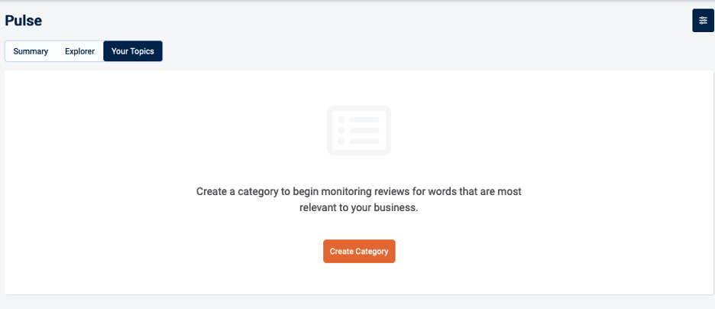715x309 pixels.
Task: Open the filter settings icon button
Action: pyautogui.click(x=703, y=21)
